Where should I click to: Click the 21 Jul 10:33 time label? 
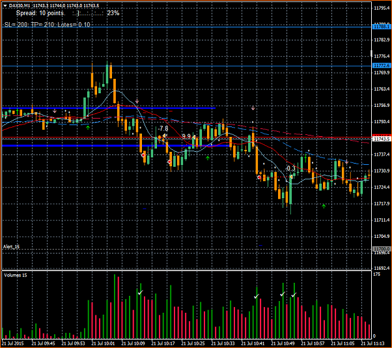(x=223, y=343)
